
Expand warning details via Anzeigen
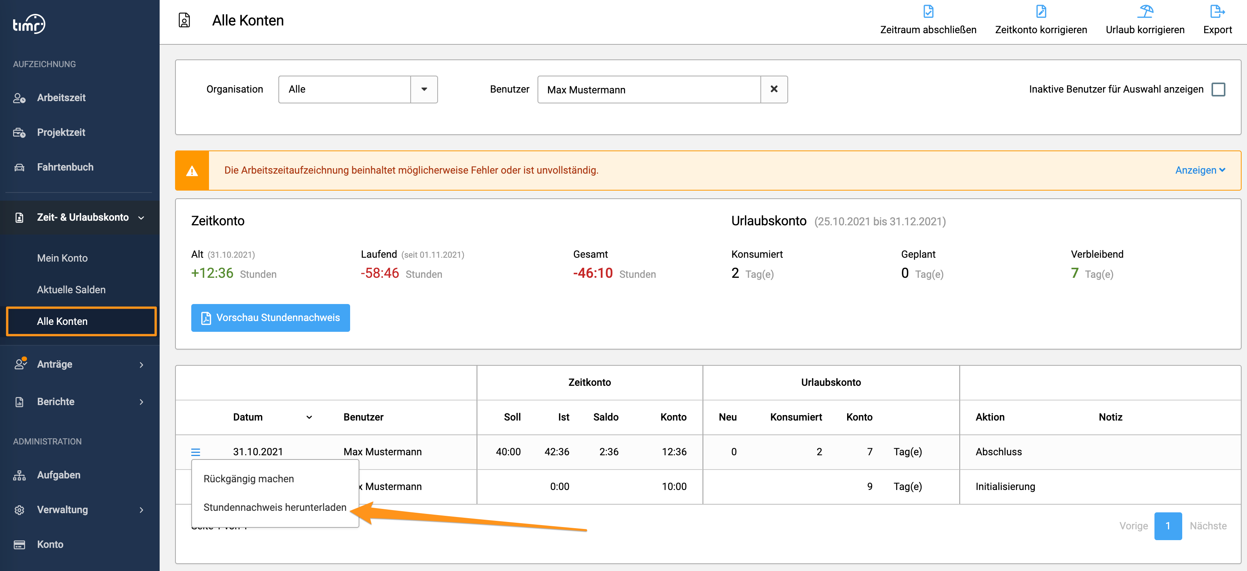click(x=1200, y=170)
